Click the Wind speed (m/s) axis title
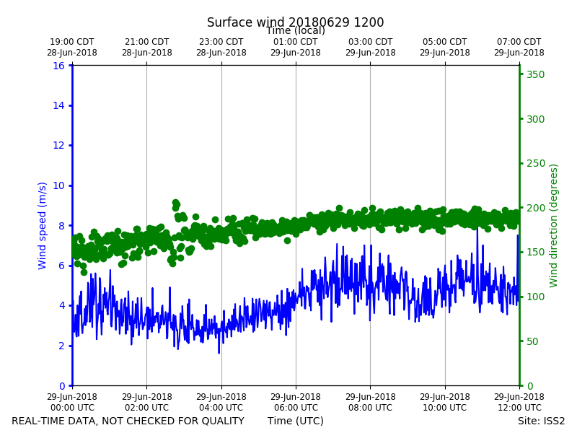This screenshot has height=433, width=577. 42,225
